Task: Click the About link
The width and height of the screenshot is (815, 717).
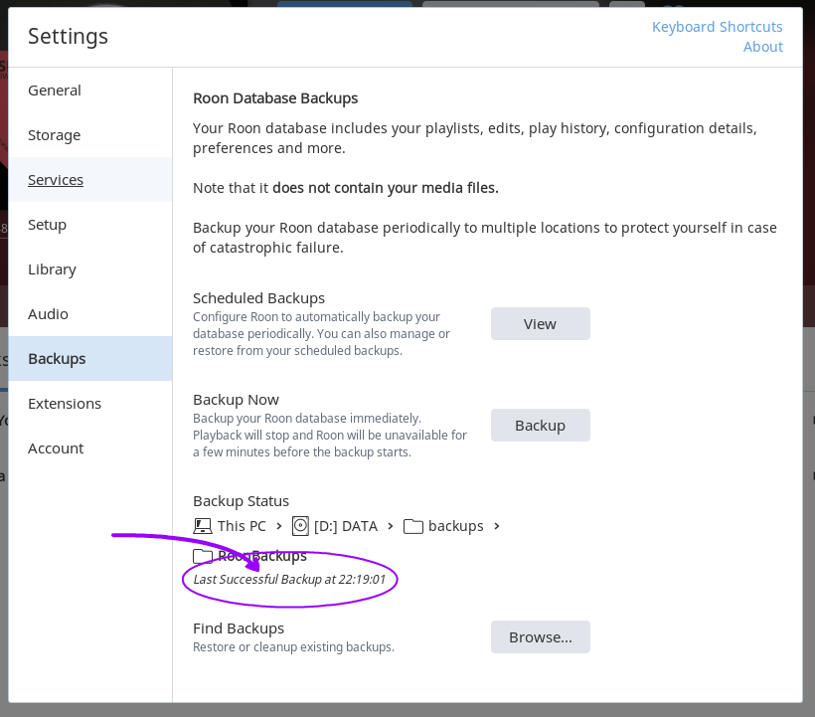Action: pyautogui.click(x=762, y=47)
